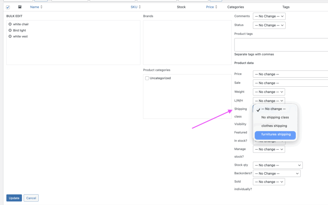The width and height of the screenshot is (328, 205).
Task: Check the Uncategorized category box
Action: click(x=147, y=78)
